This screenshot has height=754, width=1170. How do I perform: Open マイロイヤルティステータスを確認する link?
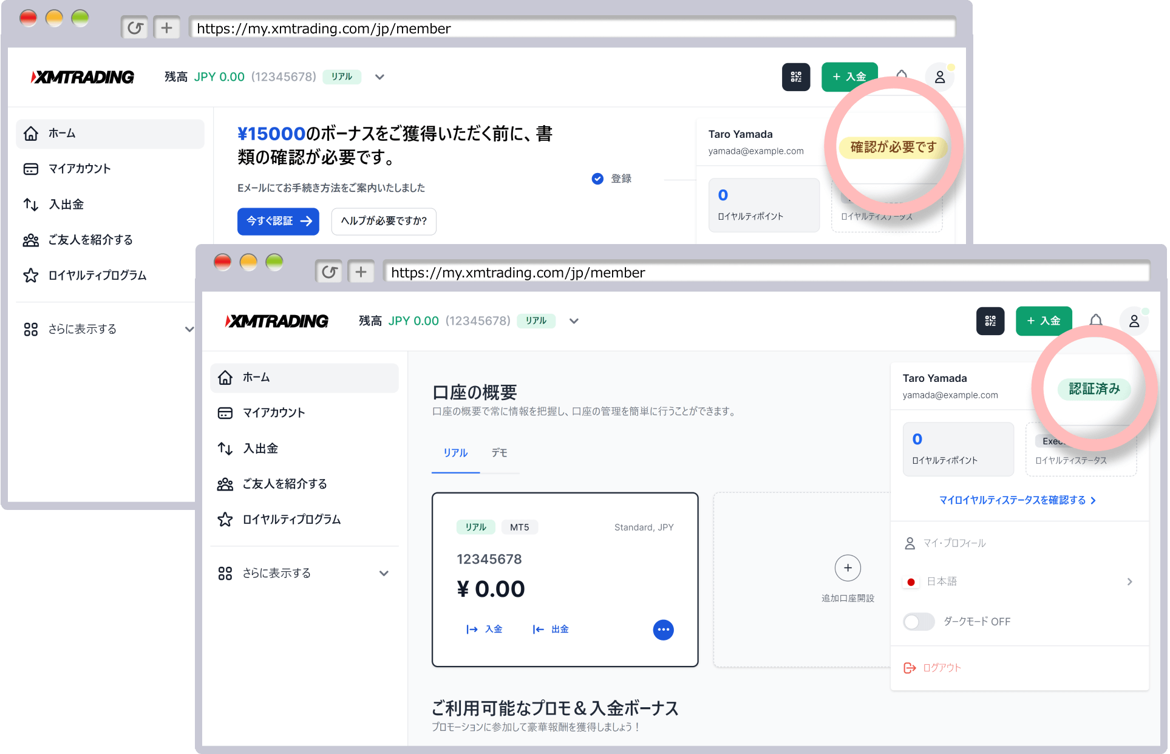pyautogui.click(x=1018, y=500)
